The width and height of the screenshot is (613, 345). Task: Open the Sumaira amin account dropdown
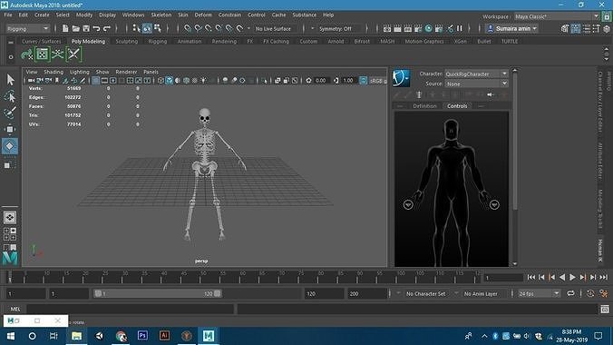[x=511, y=28]
